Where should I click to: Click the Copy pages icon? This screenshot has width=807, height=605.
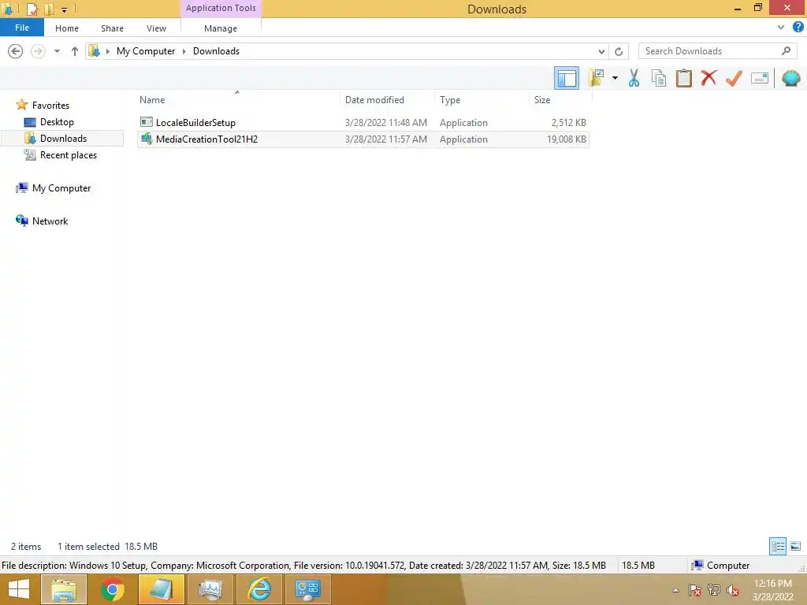tap(658, 78)
